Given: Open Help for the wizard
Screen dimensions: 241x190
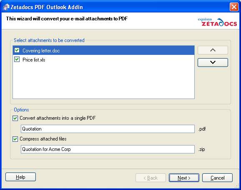Looking at the screenshot, I should 20,177.
